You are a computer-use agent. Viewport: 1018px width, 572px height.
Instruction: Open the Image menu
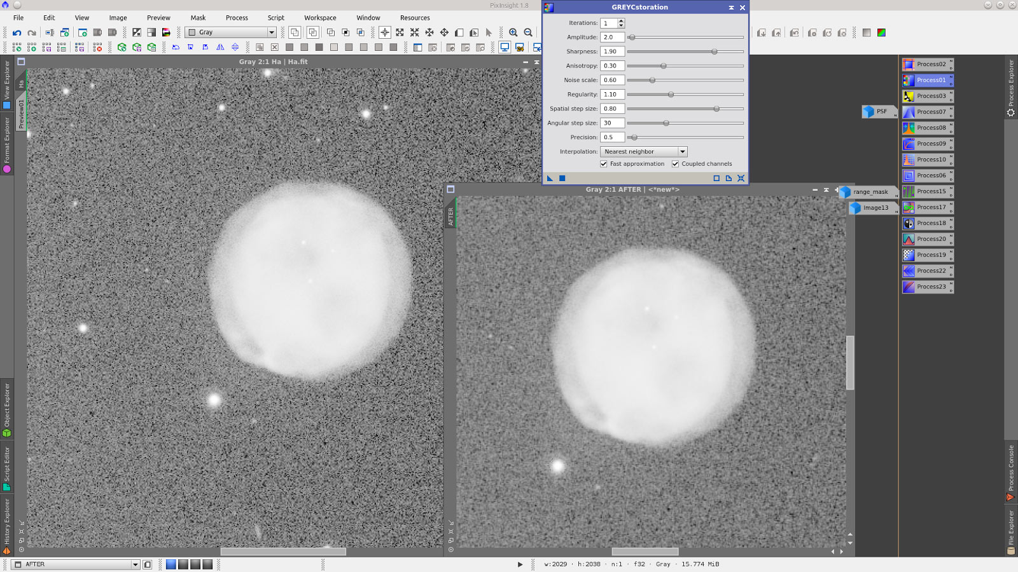(118, 18)
